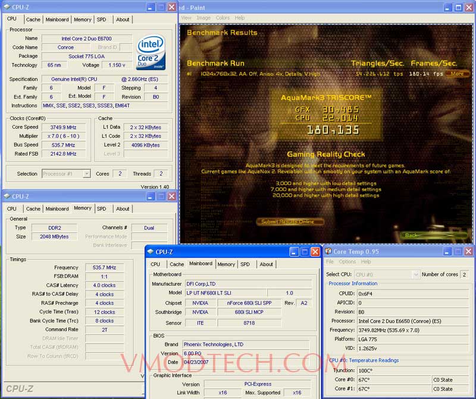Click the BIOS date 04/23/2007 field
The image size is (476, 399).
[246, 362]
